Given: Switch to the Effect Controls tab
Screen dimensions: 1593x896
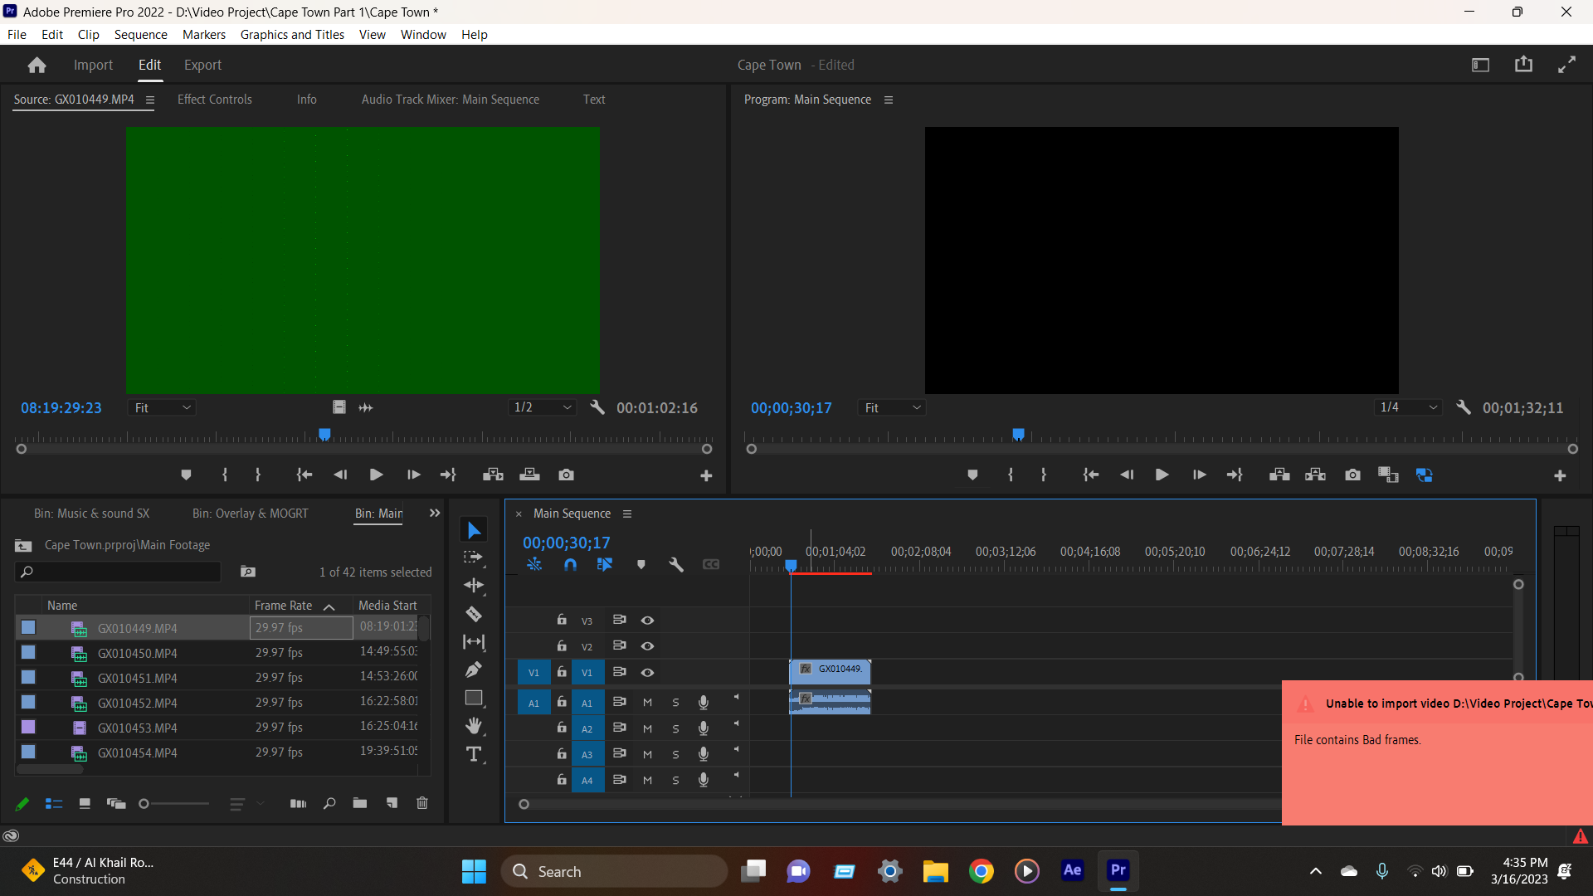Looking at the screenshot, I should coord(214,99).
